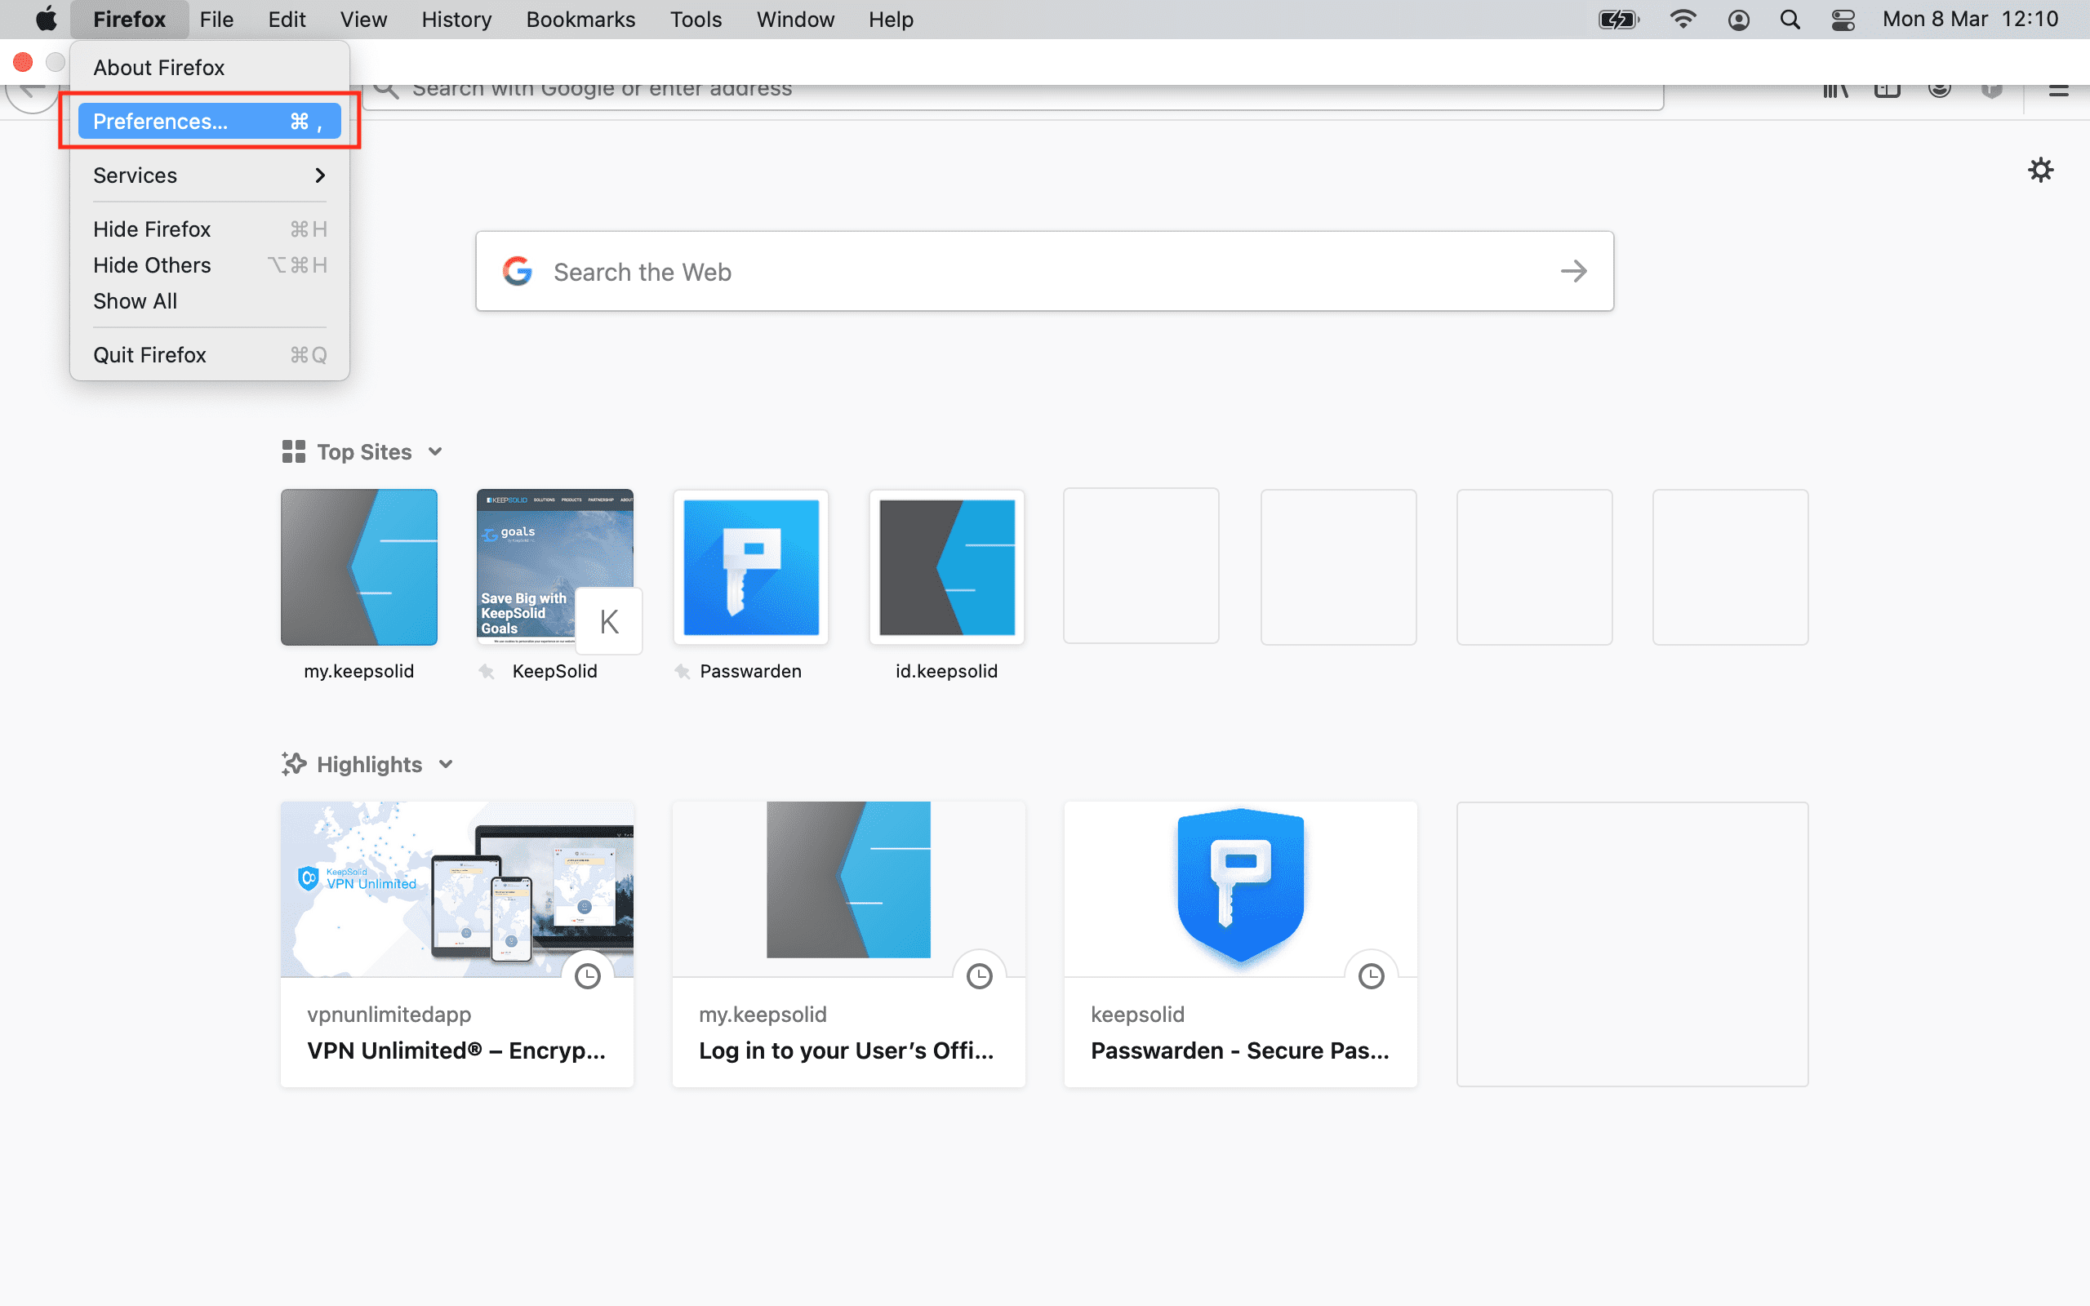The width and height of the screenshot is (2090, 1306).
Task: Open new tab page settings gear
Action: (x=2040, y=169)
